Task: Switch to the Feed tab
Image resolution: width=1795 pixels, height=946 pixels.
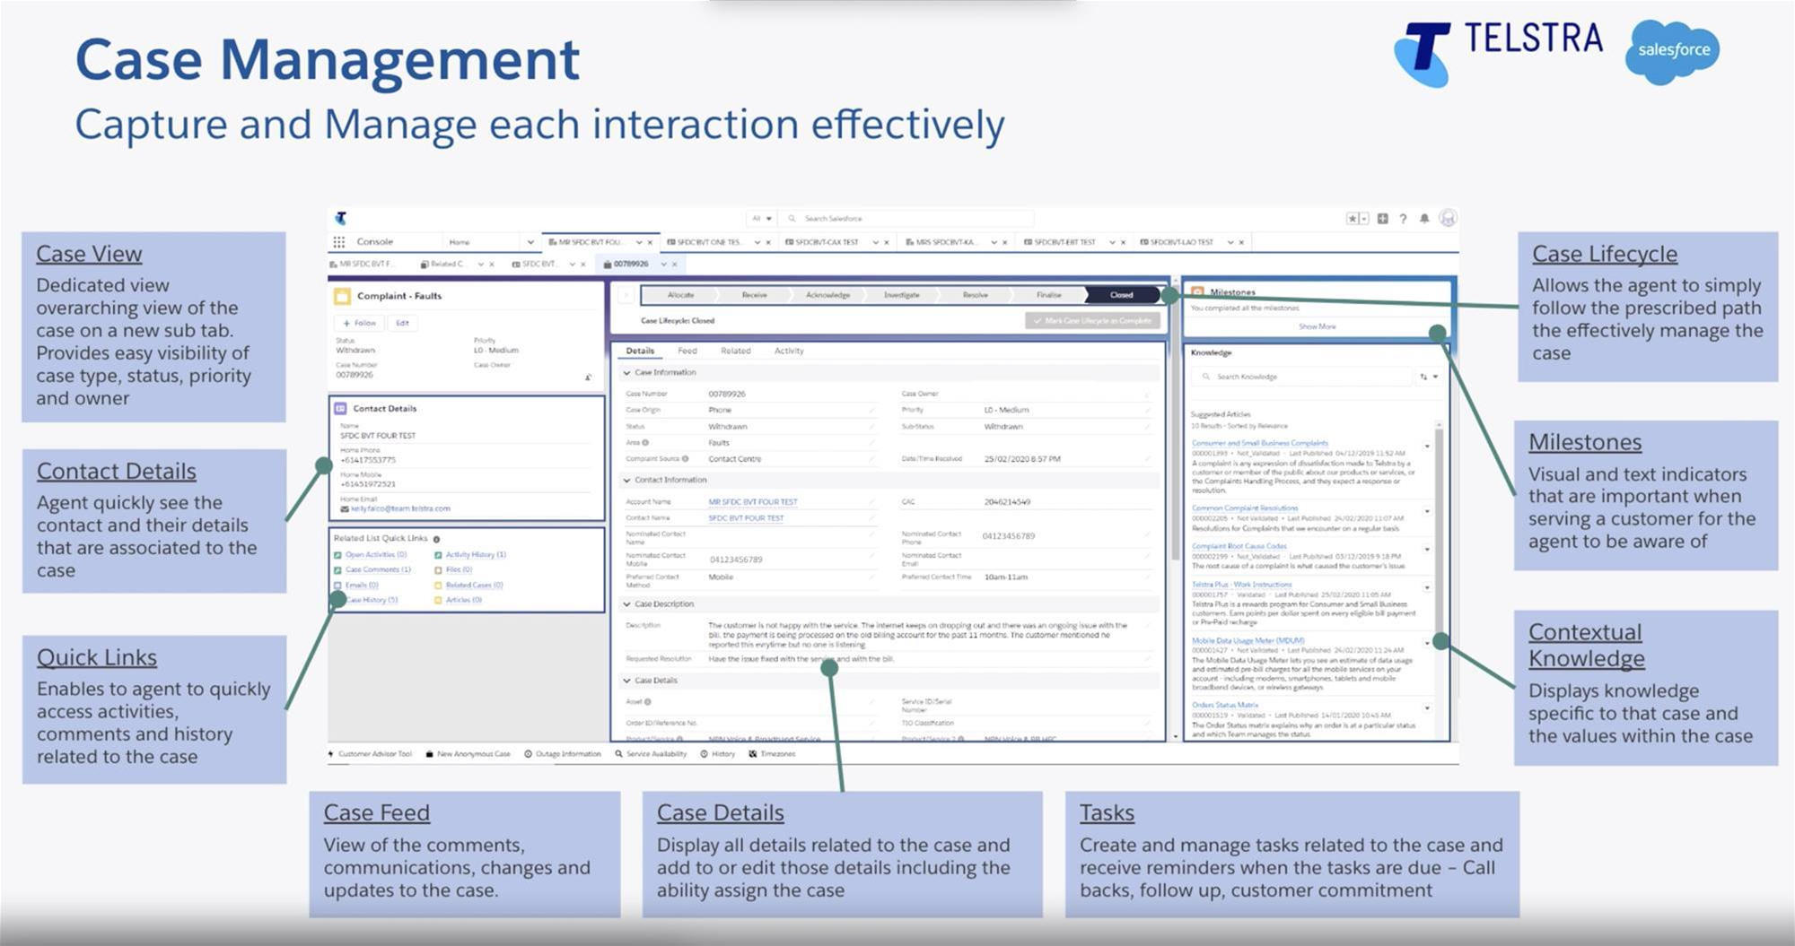Action: [687, 351]
